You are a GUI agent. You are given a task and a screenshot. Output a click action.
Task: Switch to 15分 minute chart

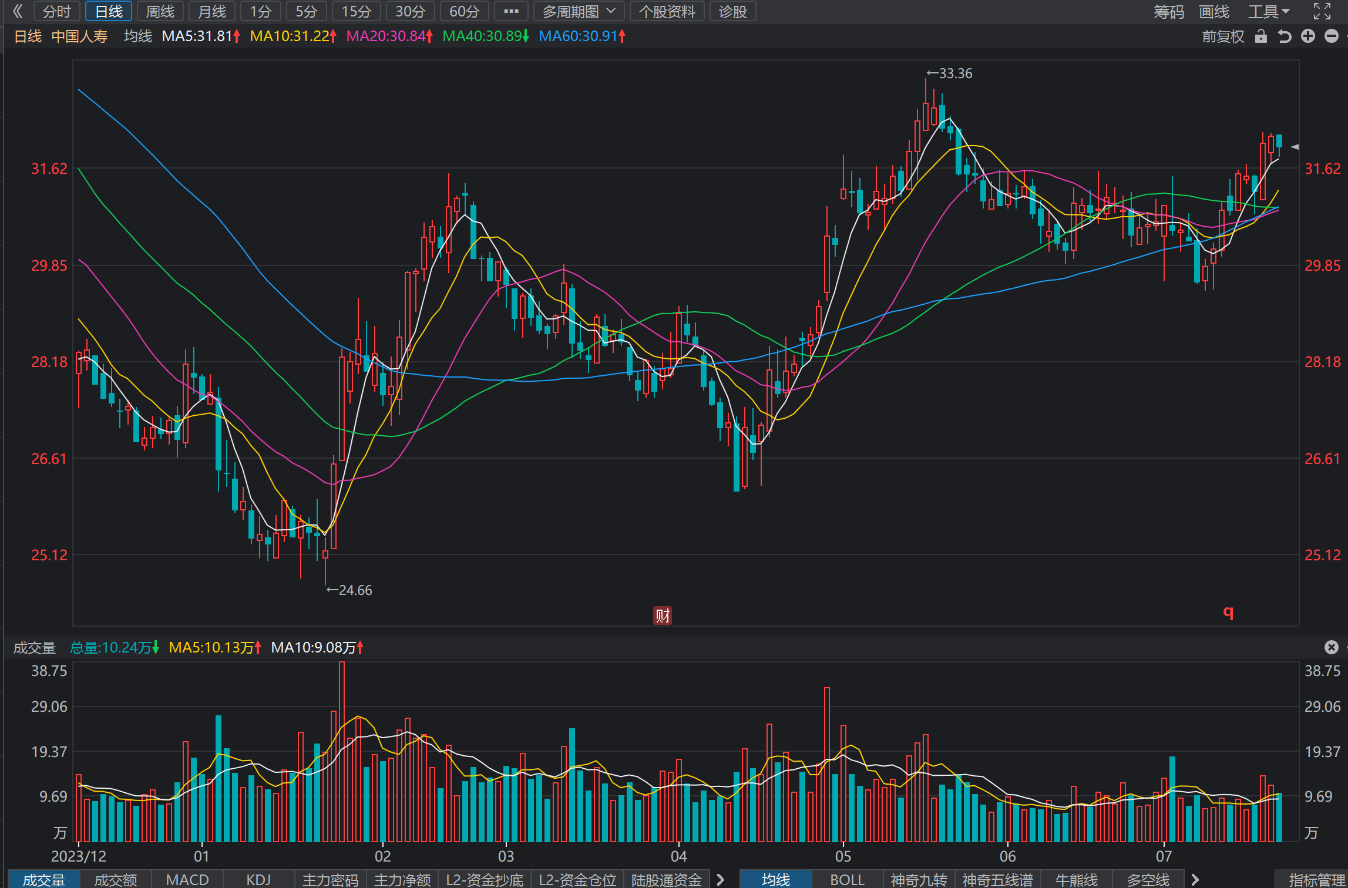357,11
